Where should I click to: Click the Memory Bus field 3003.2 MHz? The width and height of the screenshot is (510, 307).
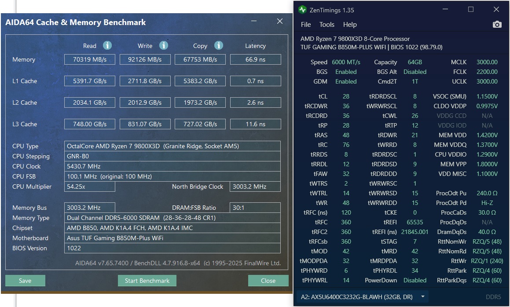[x=90, y=208]
